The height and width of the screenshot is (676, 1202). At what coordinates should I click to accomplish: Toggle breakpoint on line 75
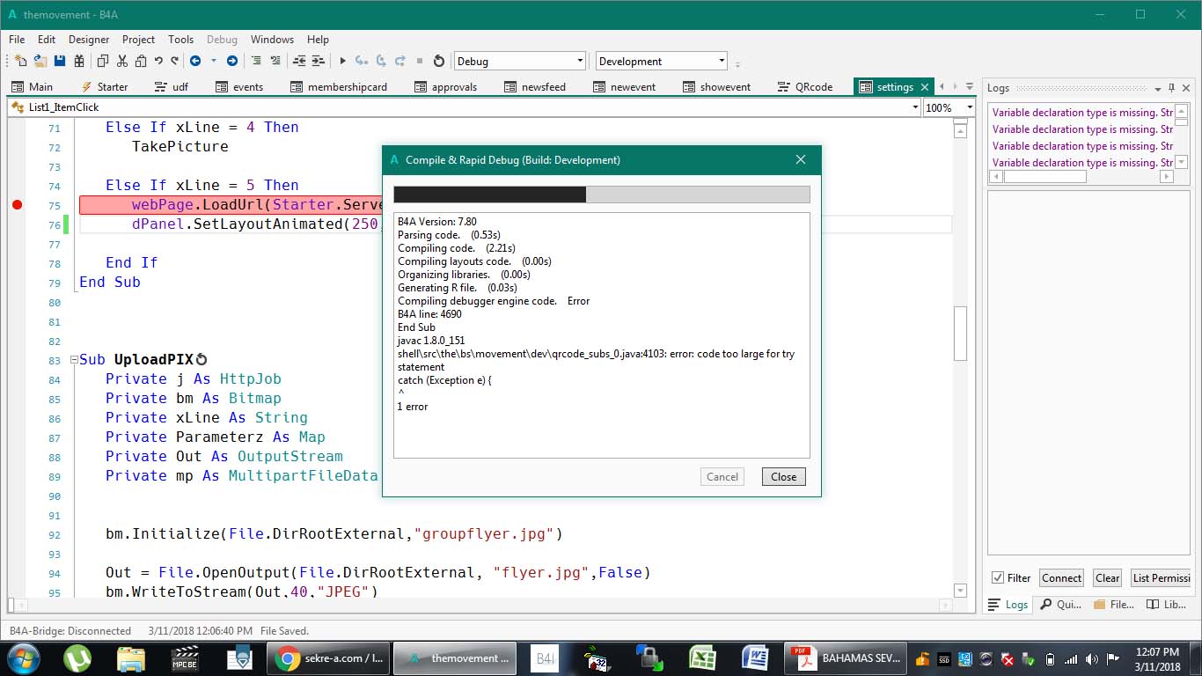17,205
